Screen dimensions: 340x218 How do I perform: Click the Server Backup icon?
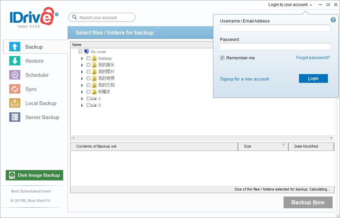[x=14, y=117]
